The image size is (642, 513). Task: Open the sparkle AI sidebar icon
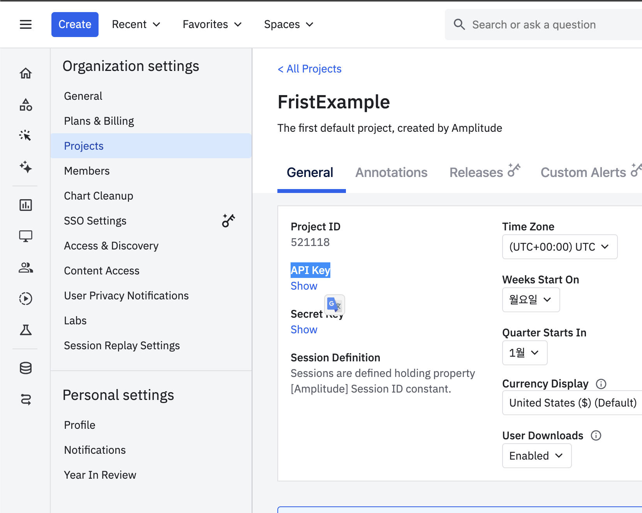coord(26,167)
